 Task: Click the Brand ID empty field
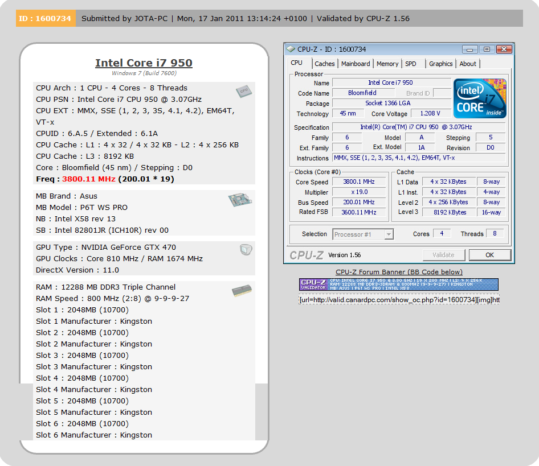coord(442,93)
